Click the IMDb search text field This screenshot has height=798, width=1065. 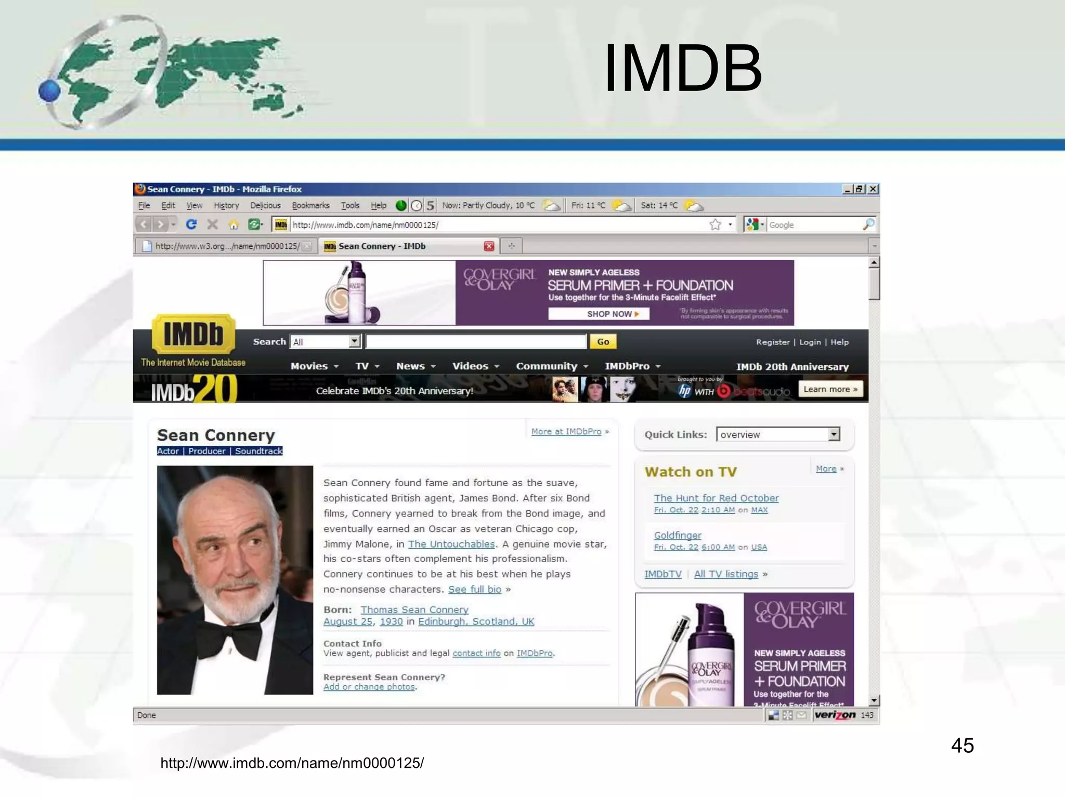coord(476,341)
